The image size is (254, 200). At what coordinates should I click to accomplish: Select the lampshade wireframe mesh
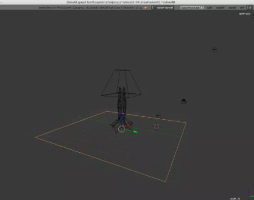pos(121,84)
